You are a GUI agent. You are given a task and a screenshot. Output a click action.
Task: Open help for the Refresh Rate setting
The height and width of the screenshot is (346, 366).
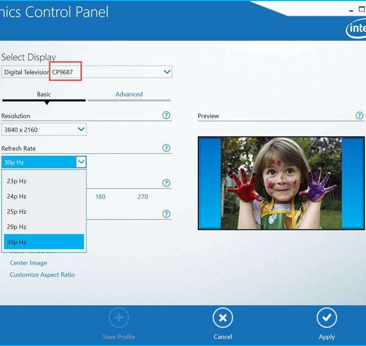point(166,148)
